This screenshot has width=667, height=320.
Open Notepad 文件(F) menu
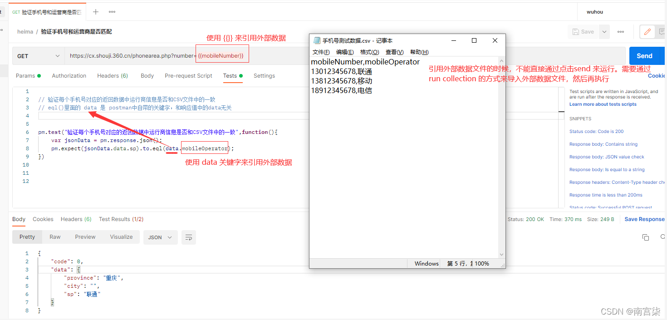coord(321,52)
